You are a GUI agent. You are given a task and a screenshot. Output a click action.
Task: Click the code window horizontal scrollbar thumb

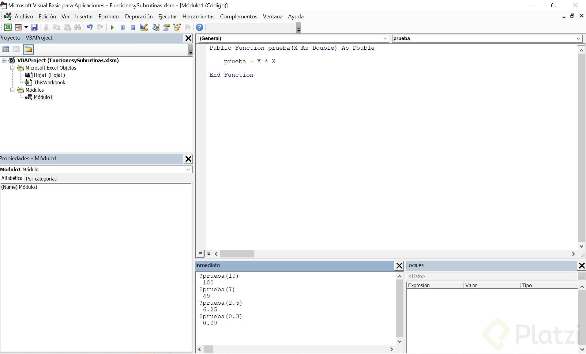237,254
